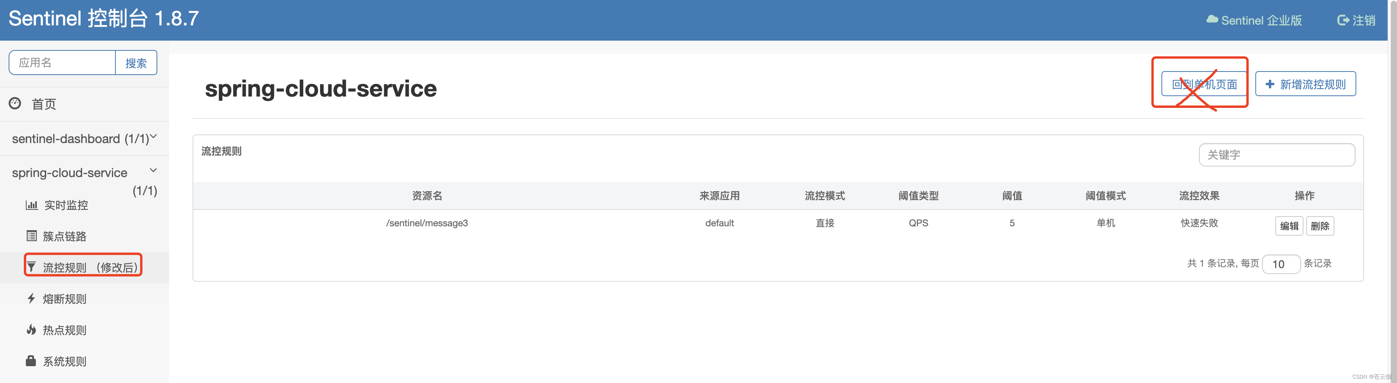The image size is (1397, 383).
Task: Click the QPS 阈值类型 cell
Action: (x=918, y=223)
